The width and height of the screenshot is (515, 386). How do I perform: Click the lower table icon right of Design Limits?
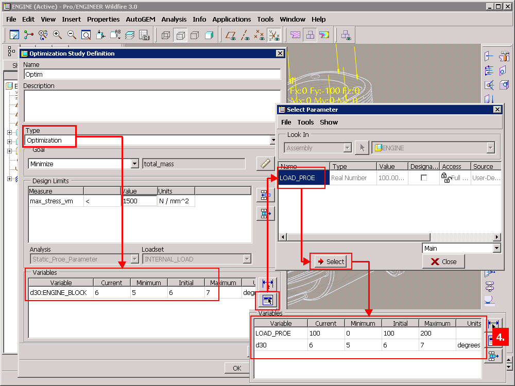pos(265,214)
